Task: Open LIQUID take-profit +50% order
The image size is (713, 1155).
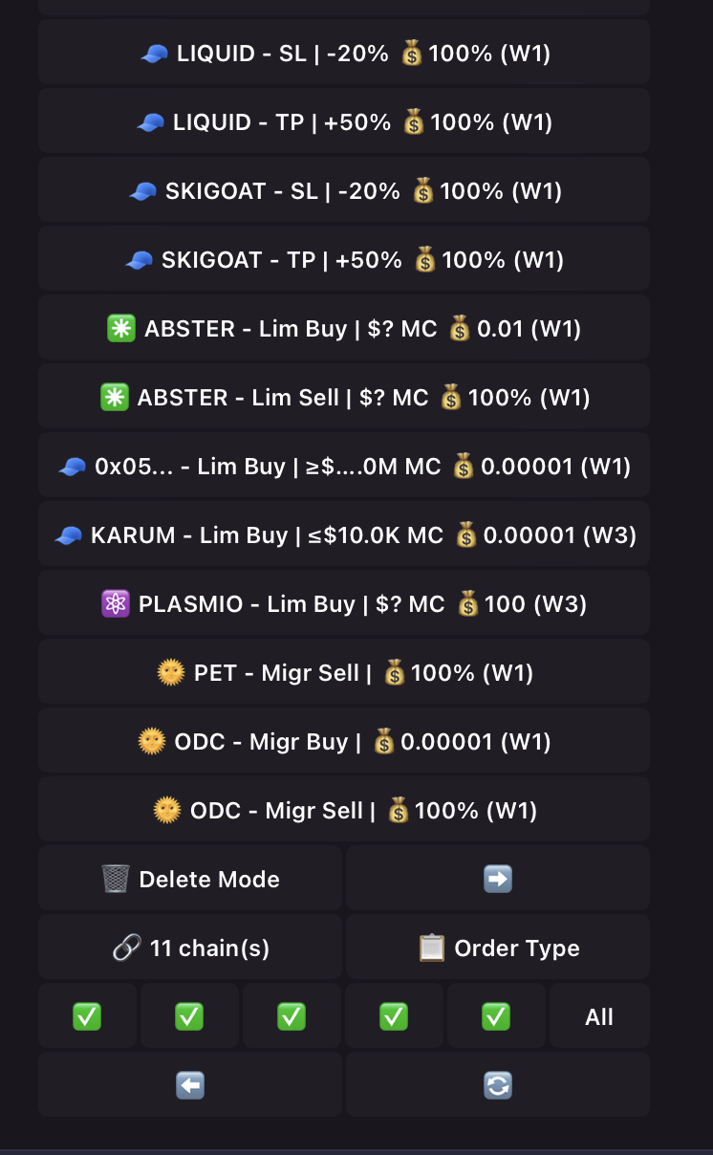Action: pos(344,122)
